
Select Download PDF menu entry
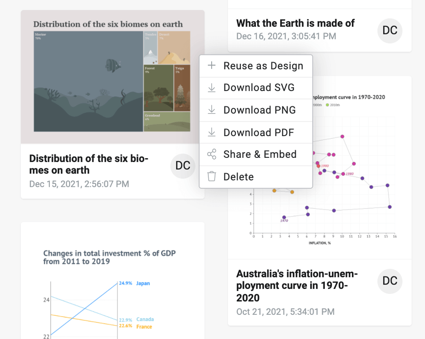256,132
